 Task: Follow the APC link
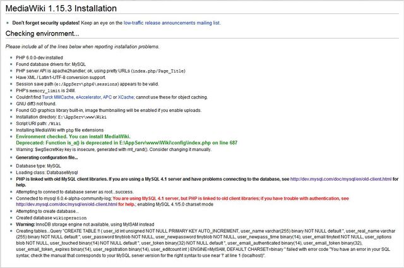107,97
